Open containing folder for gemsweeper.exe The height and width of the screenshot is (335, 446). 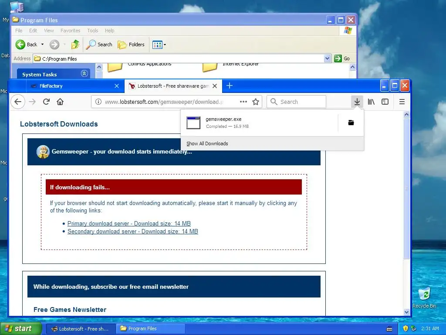point(351,123)
